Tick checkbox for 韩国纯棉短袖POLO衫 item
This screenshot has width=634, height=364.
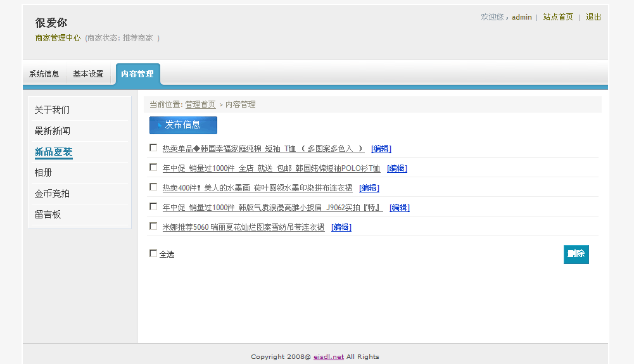153,167
